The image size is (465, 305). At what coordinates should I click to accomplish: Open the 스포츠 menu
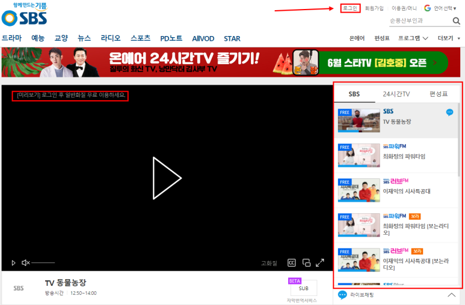click(141, 38)
